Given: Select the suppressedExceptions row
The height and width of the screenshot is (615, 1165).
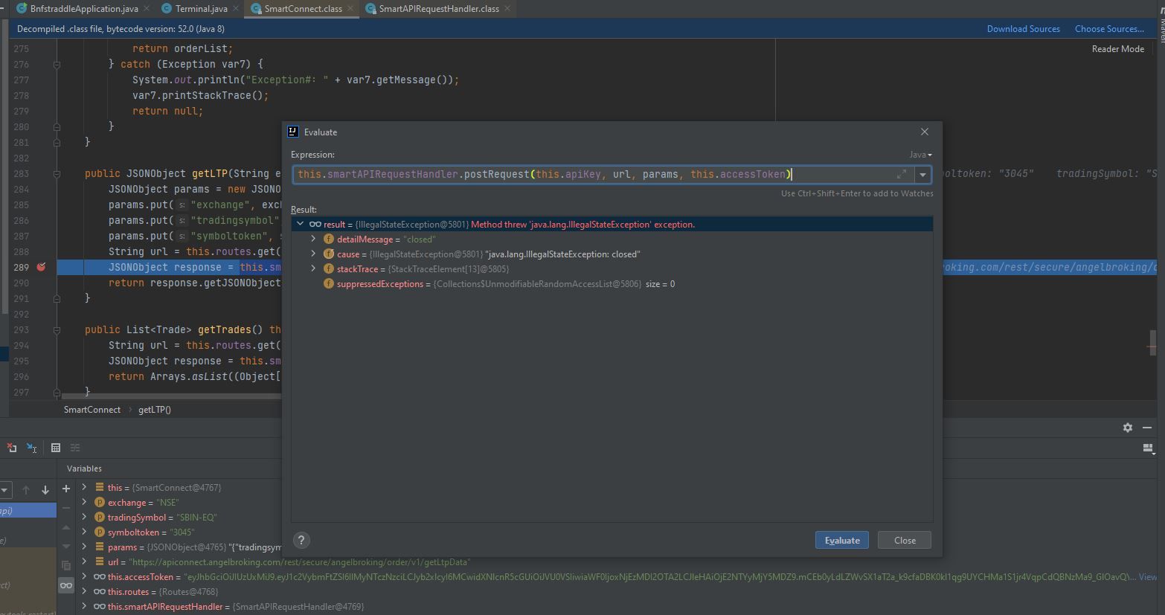Looking at the screenshot, I should tap(612, 284).
